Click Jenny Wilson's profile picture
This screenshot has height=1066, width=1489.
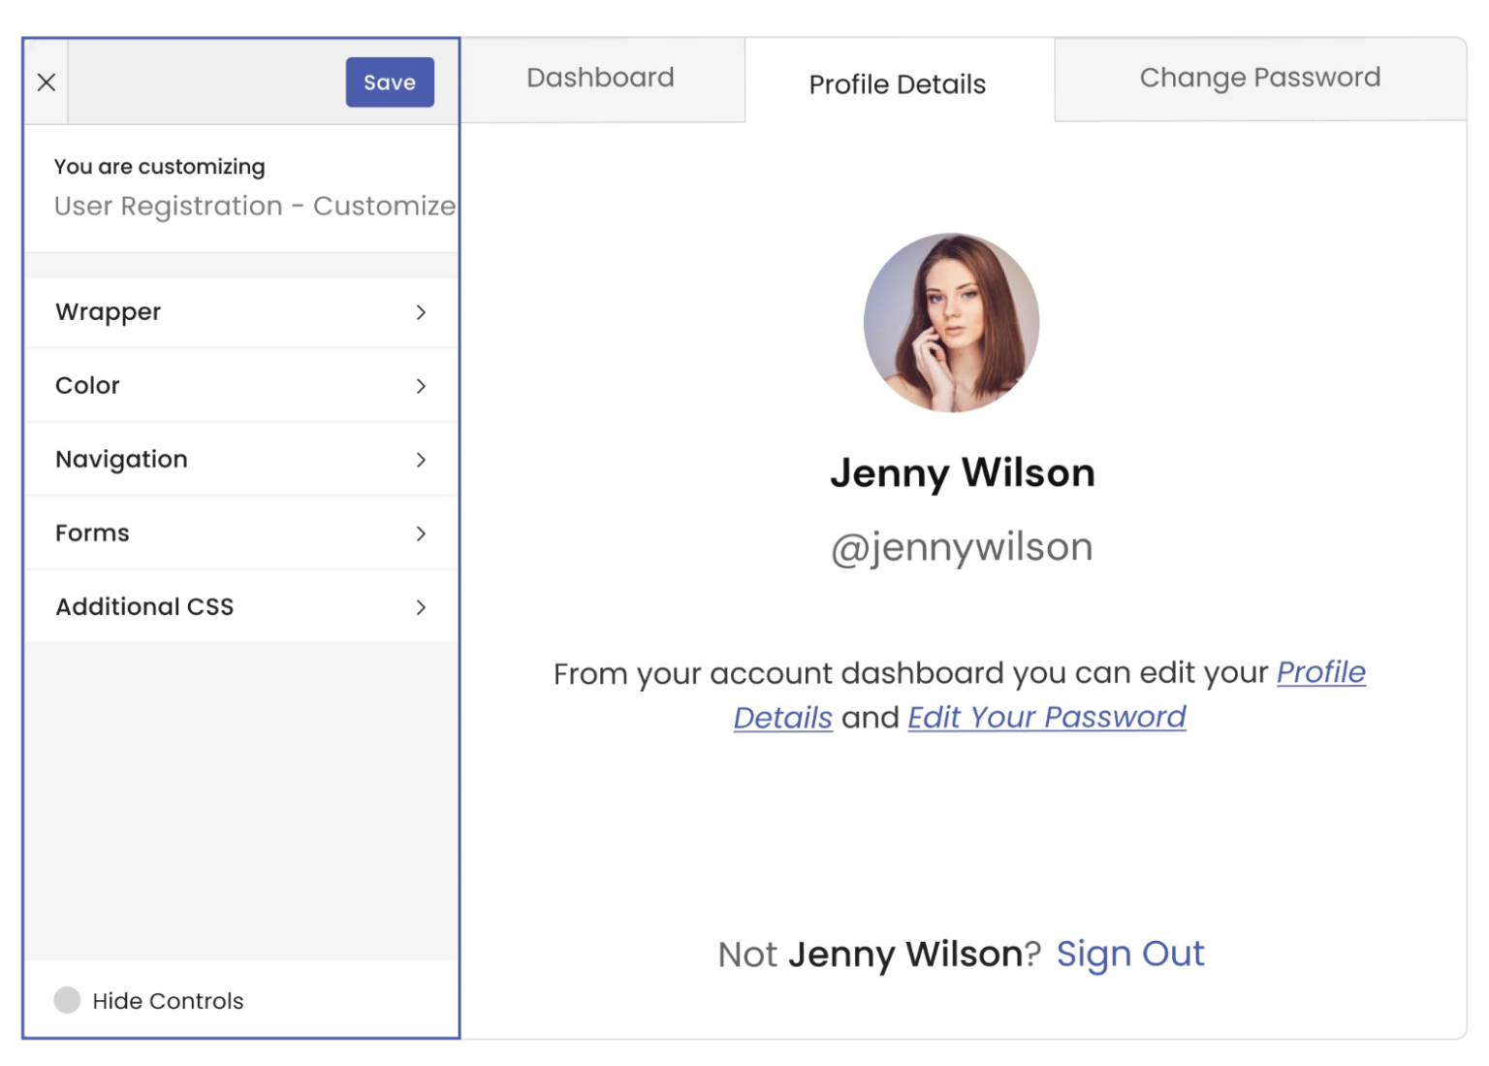pyautogui.click(x=951, y=323)
